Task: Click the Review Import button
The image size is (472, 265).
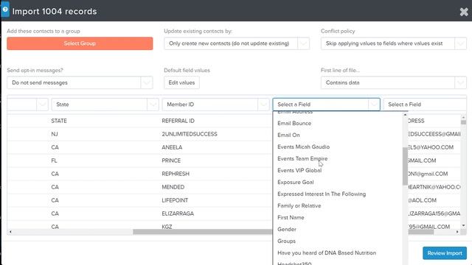Action: click(445, 253)
